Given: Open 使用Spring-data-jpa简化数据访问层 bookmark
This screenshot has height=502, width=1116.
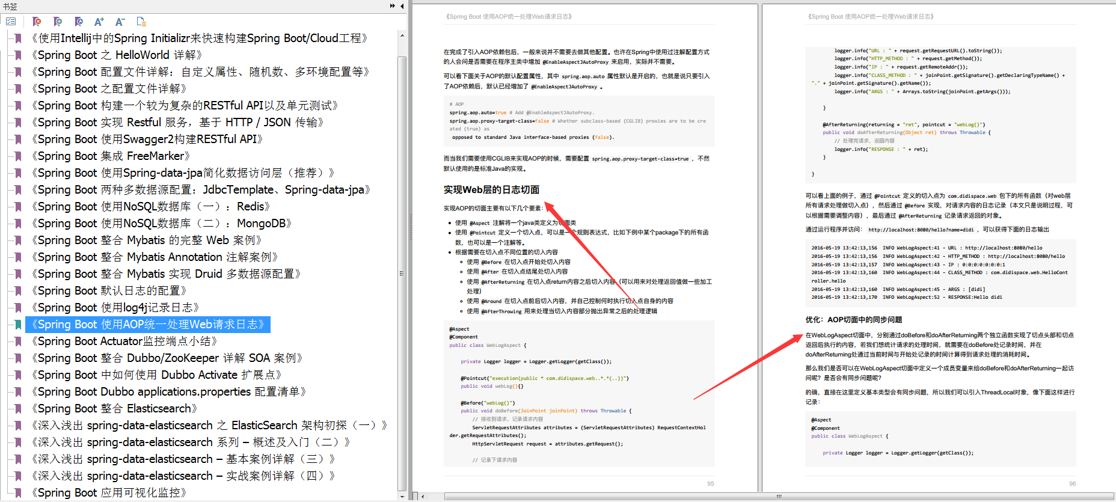Looking at the screenshot, I should click(x=182, y=173).
